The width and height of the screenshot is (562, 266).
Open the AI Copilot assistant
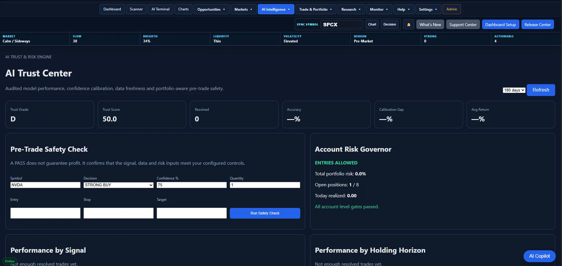pyautogui.click(x=539, y=256)
